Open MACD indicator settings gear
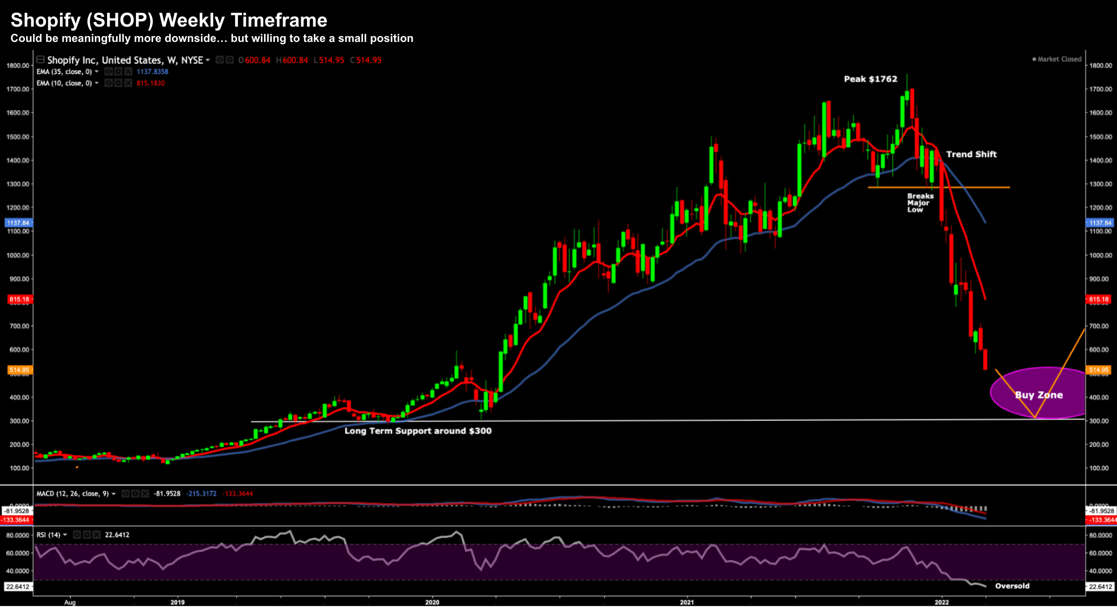 pyautogui.click(x=135, y=494)
